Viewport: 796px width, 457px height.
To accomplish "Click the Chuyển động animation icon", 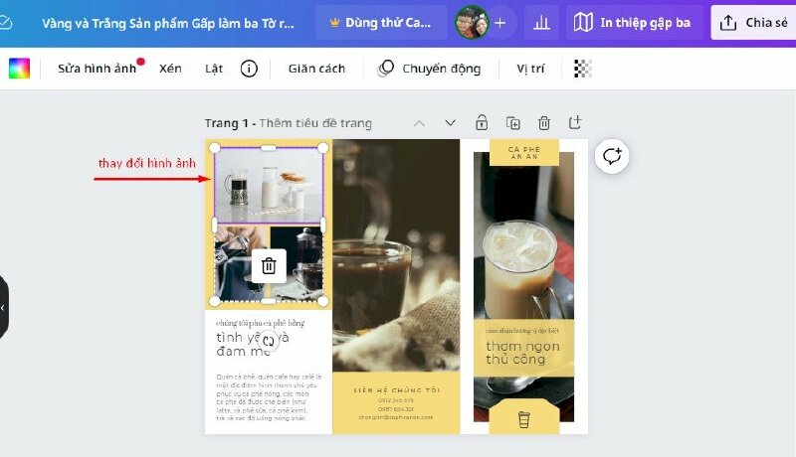I will coord(386,69).
